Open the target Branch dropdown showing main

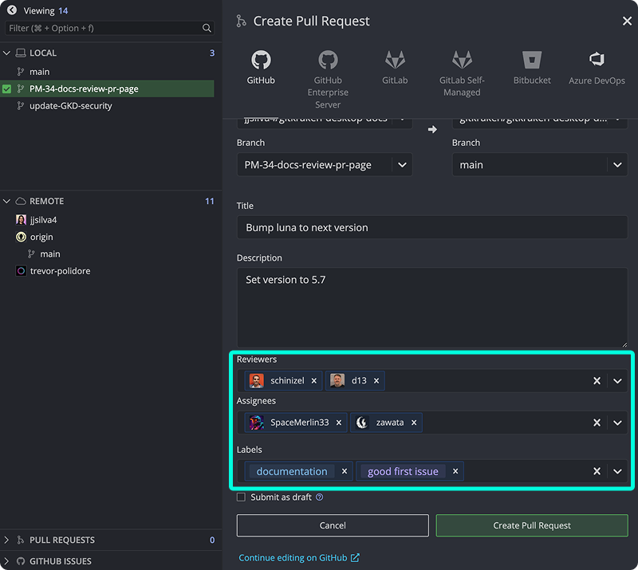tap(617, 165)
